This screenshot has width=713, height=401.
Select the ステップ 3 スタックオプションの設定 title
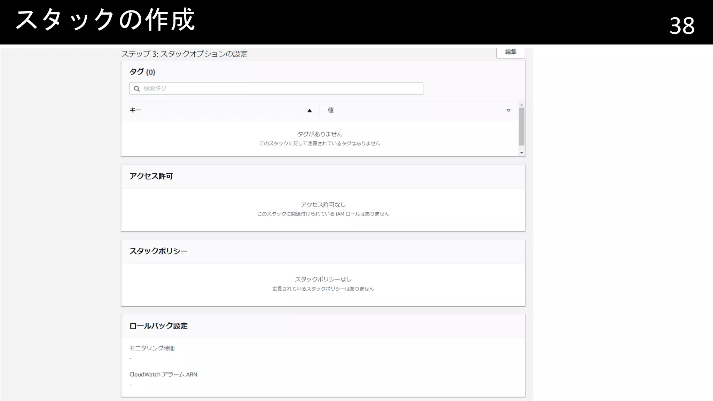tap(184, 54)
